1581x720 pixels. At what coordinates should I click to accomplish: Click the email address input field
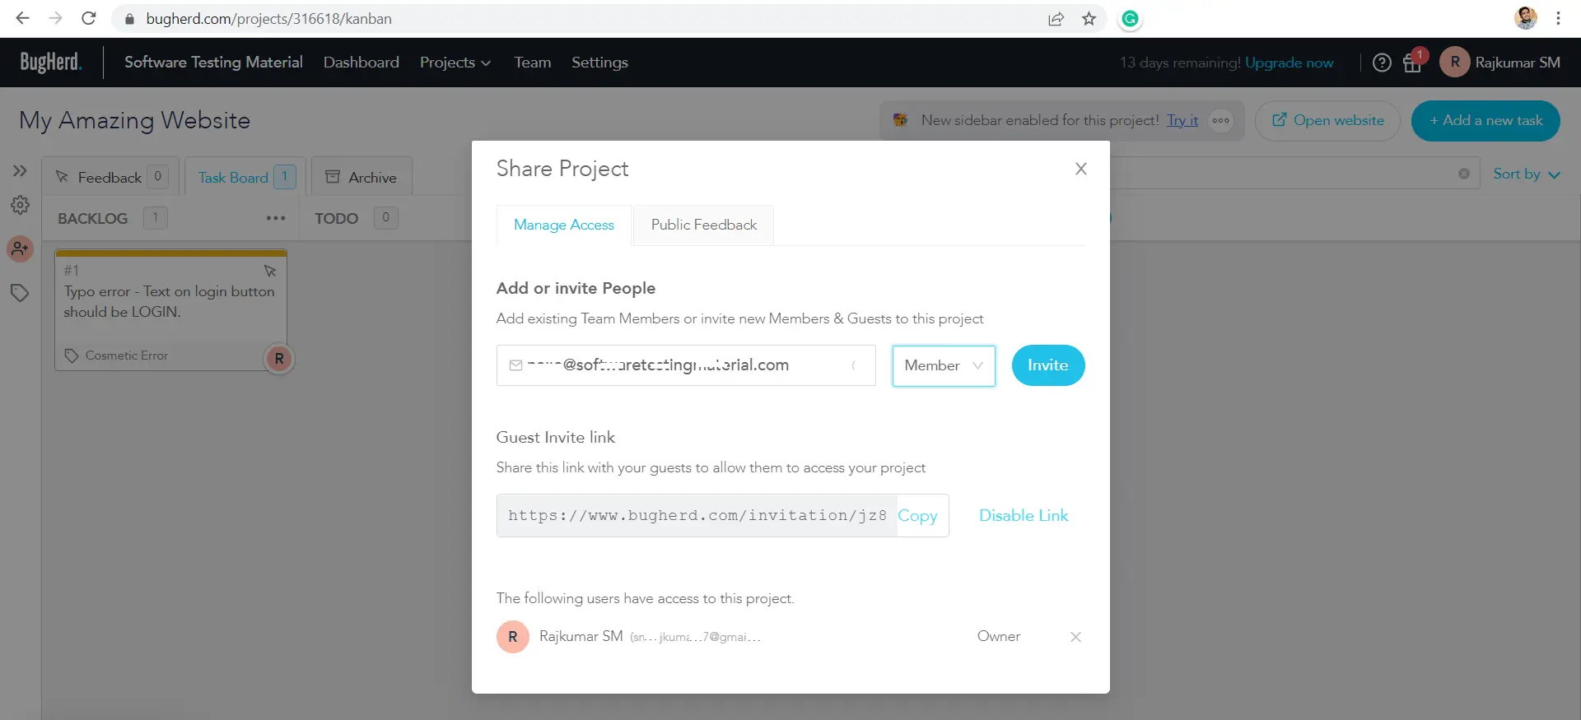(686, 365)
